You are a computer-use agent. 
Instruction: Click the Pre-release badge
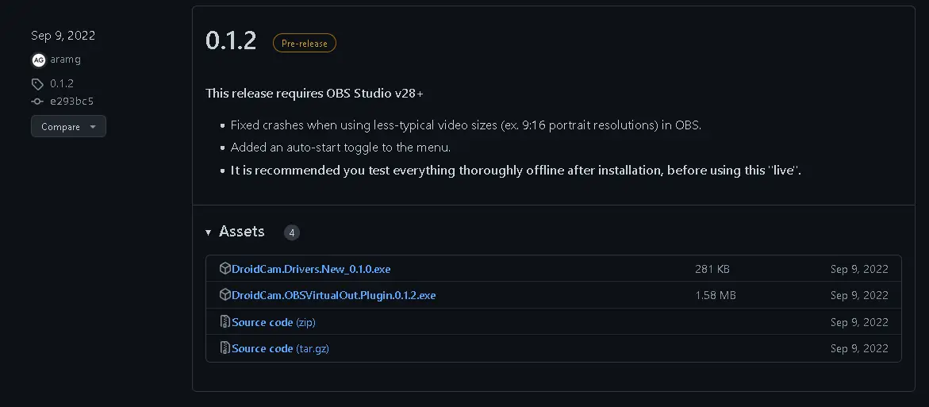pyautogui.click(x=304, y=44)
